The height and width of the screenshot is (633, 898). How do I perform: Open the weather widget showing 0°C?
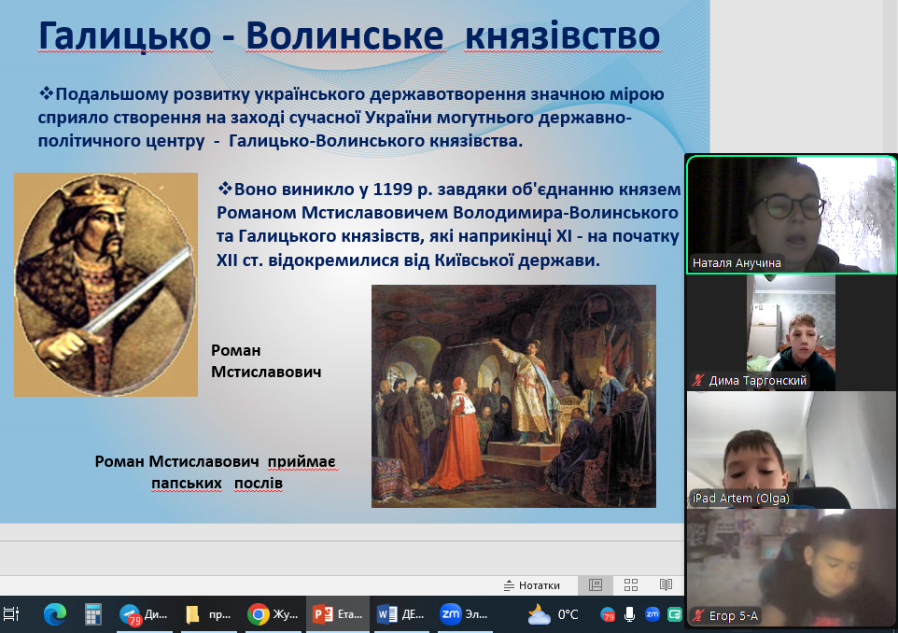coord(554,614)
